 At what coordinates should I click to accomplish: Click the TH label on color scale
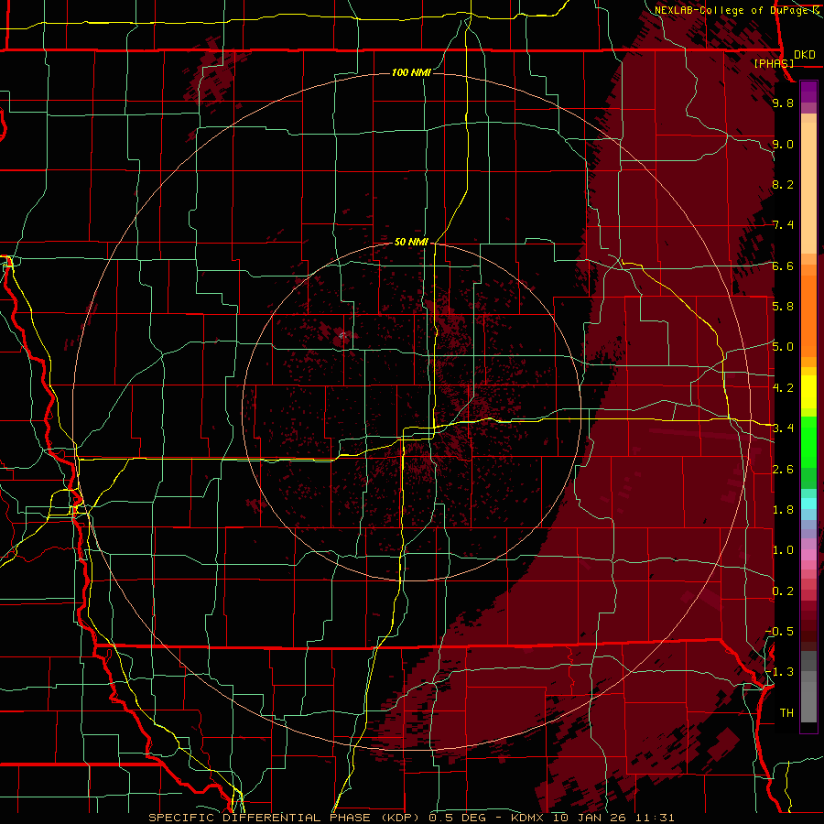tap(786, 712)
